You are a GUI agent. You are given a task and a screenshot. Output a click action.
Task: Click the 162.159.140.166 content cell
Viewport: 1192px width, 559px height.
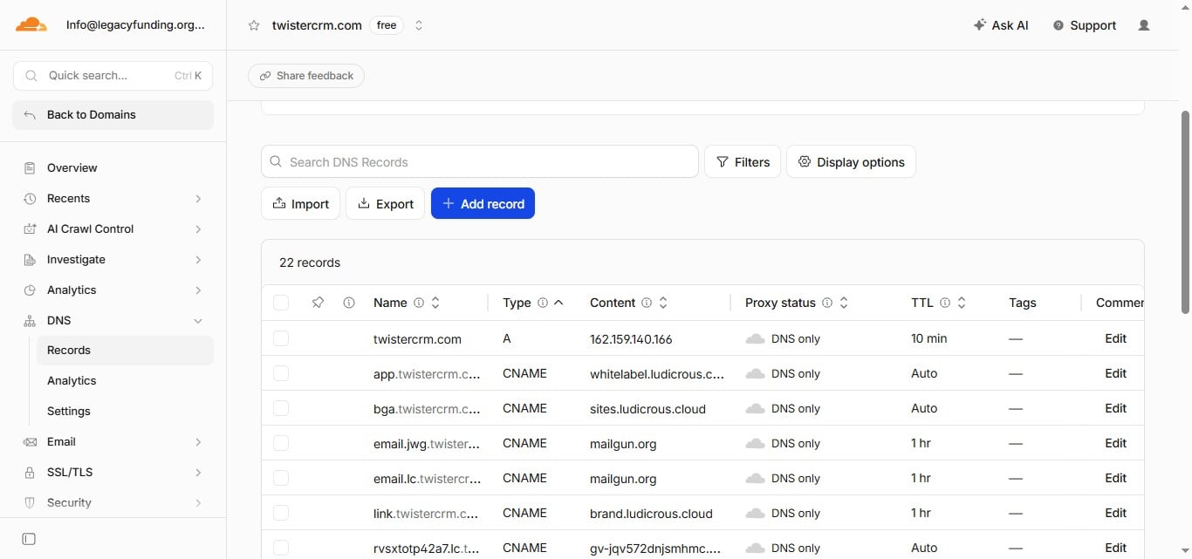click(x=631, y=338)
